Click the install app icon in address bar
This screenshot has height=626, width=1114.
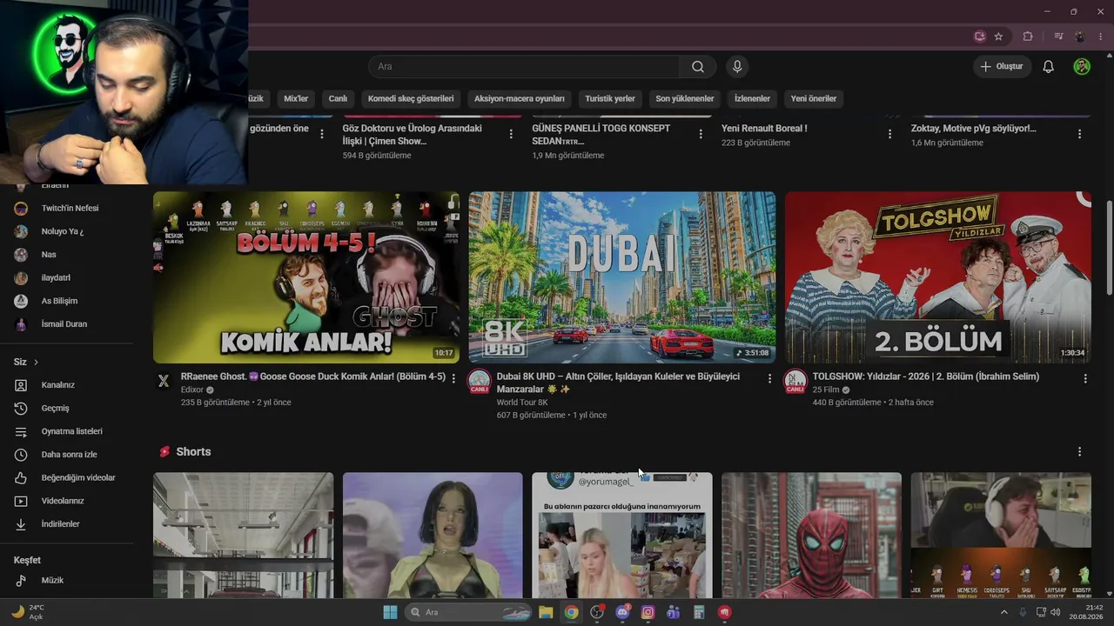click(x=980, y=37)
